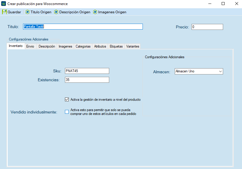
Task: Click the 'Precio:' label
Action: (182, 27)
